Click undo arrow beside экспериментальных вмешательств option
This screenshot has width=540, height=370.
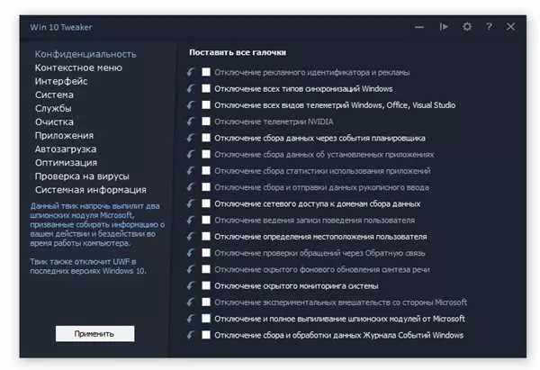click(x=191, y=302)
